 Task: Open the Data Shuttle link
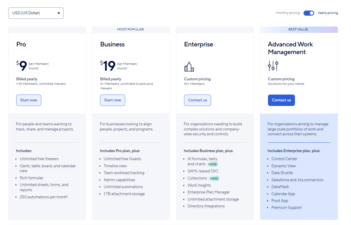pyautogui.click(x=282, y=173)
